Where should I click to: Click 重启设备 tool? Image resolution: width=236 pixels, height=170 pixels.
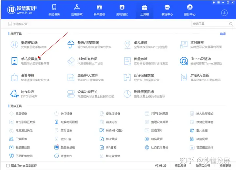[18, 114]
